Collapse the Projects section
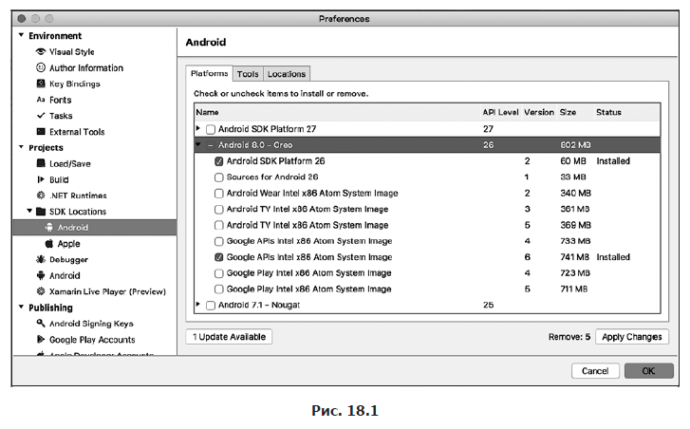This screenshot has height=429, width=690. pos(21,147)
